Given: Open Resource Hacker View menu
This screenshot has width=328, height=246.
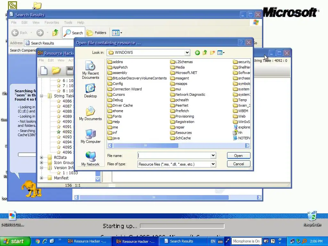Looking at the screenshot, I should pos(61,60).
